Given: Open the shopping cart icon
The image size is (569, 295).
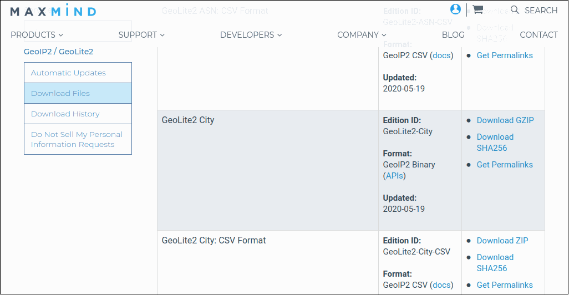Looking at the screenshot, I should click(478, 9).
